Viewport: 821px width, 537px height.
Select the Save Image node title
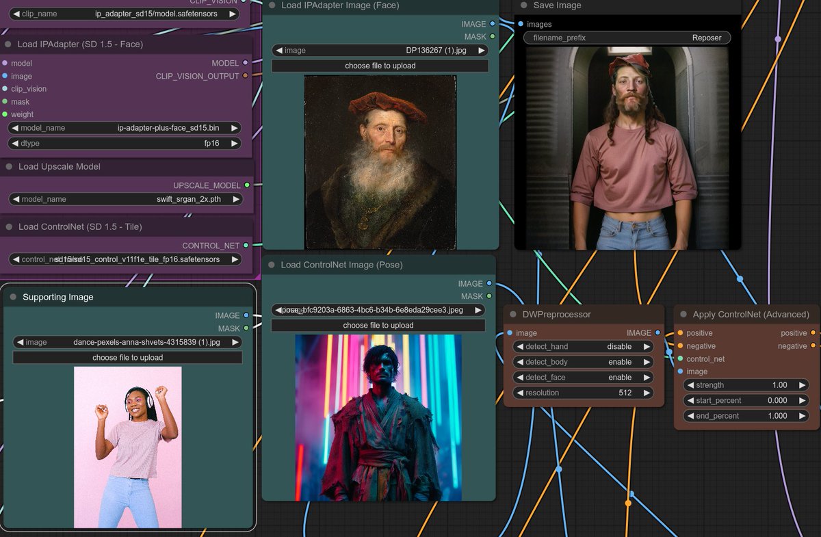pyautogui.click(x=557, y=5)
